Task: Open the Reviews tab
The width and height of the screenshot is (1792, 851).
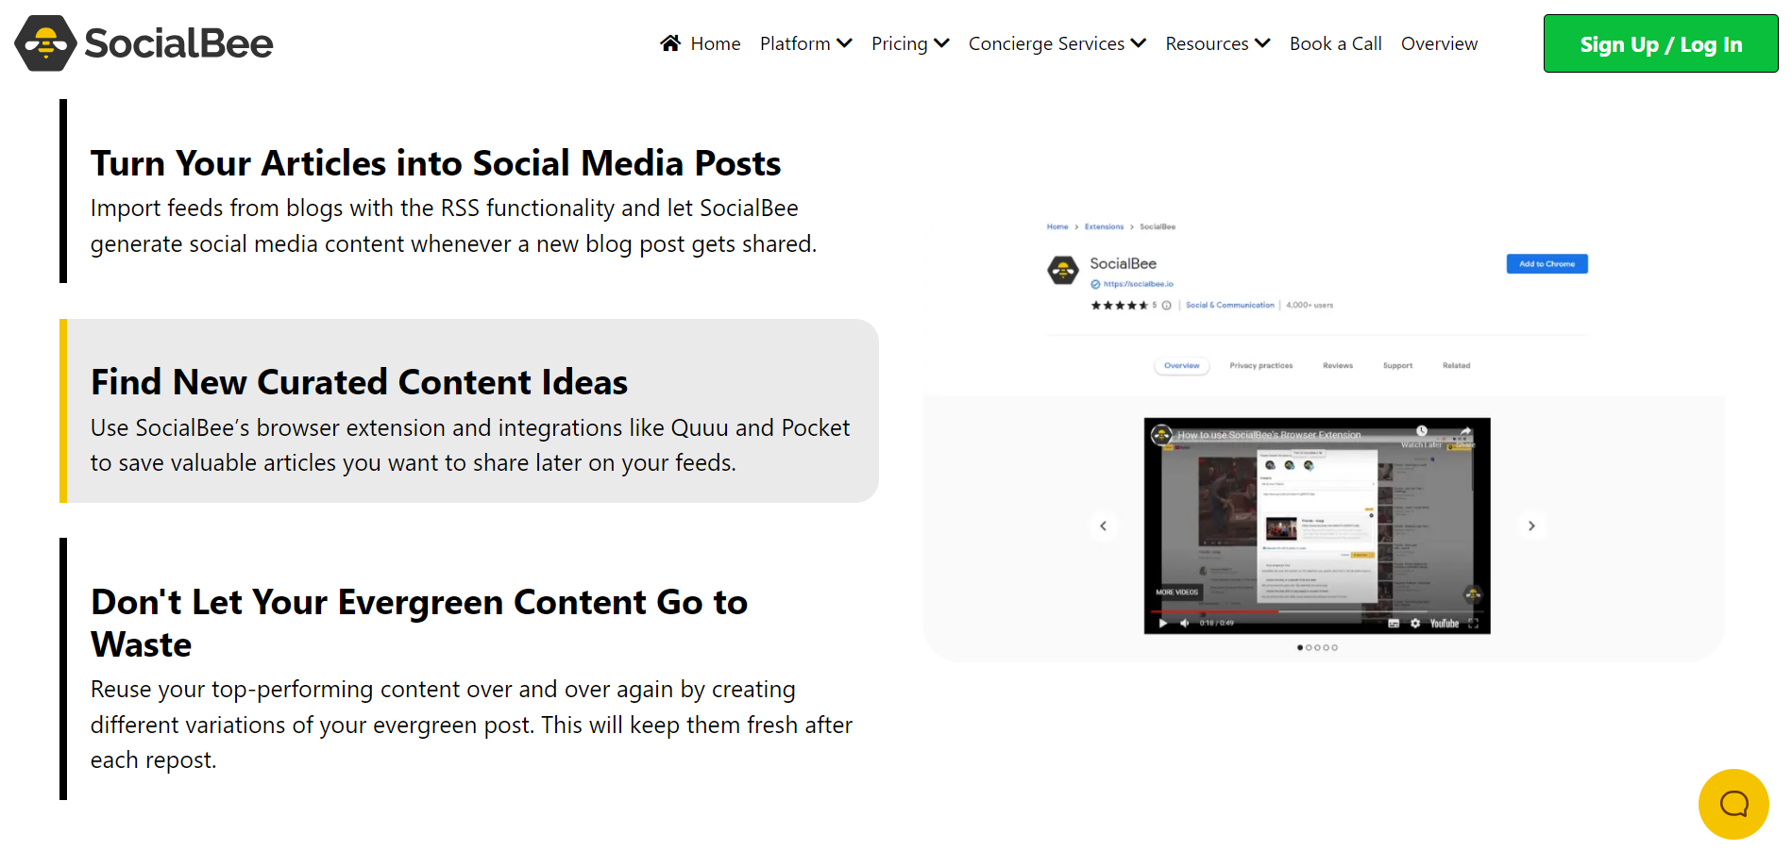Action: pyautogui.click(x=1338, y=365)
